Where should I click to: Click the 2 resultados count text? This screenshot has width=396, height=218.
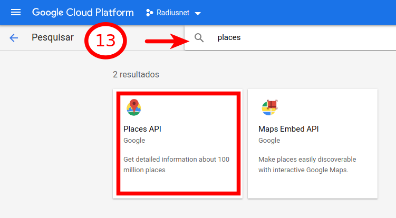click(x=136, y=74)
